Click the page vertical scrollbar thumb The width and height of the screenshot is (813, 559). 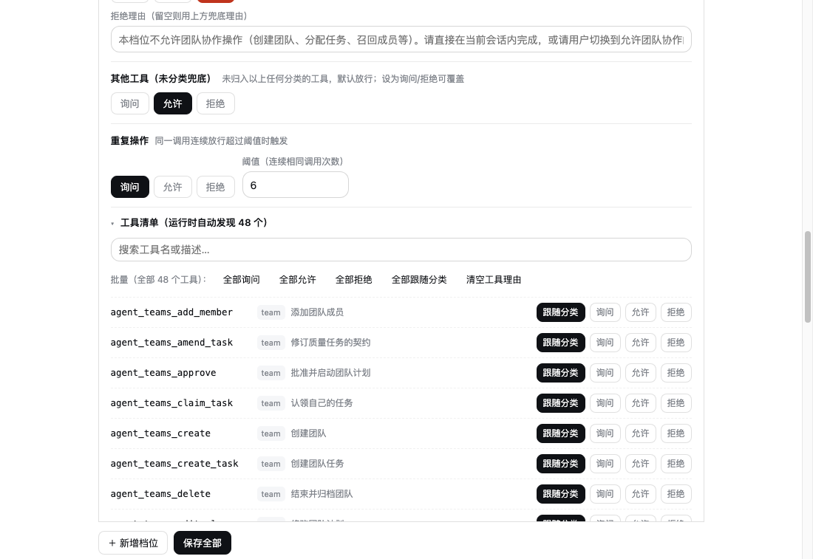click(807, 277)
